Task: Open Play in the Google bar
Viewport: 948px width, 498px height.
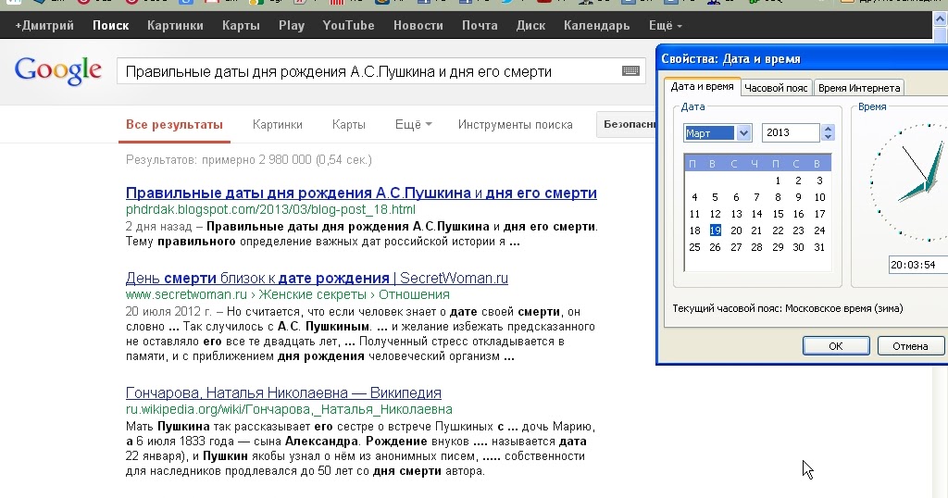Action: pos(292,25)
